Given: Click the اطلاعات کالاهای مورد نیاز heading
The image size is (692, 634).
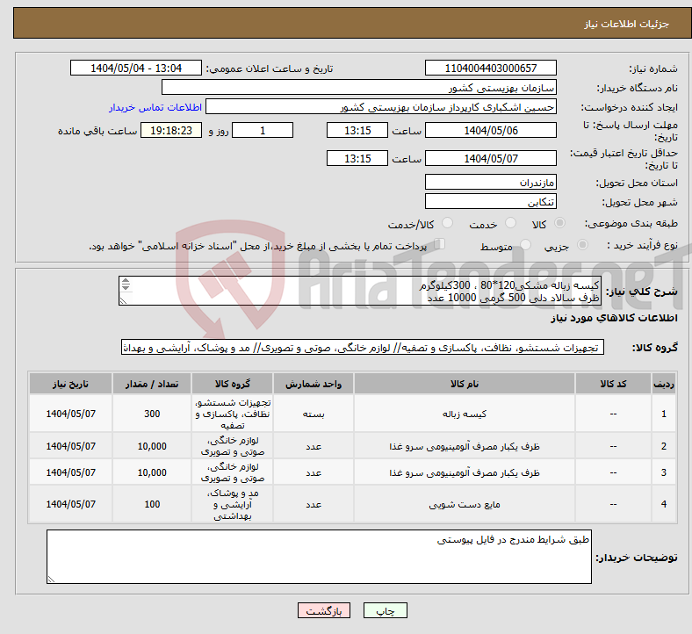Looking at the screenshot, I should point(614,318).
